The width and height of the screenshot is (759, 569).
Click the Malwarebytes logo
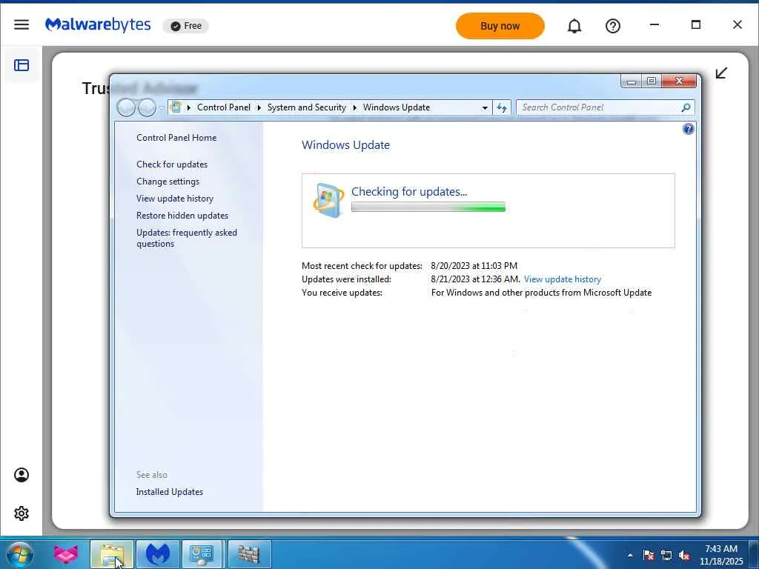click(x=98, y=24)
